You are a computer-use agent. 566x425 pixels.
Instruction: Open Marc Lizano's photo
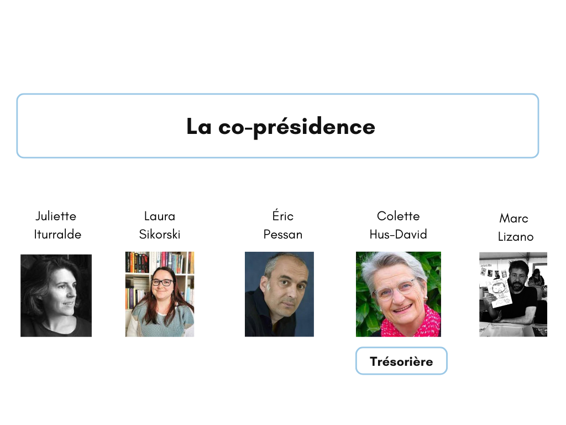click(513, 294)
